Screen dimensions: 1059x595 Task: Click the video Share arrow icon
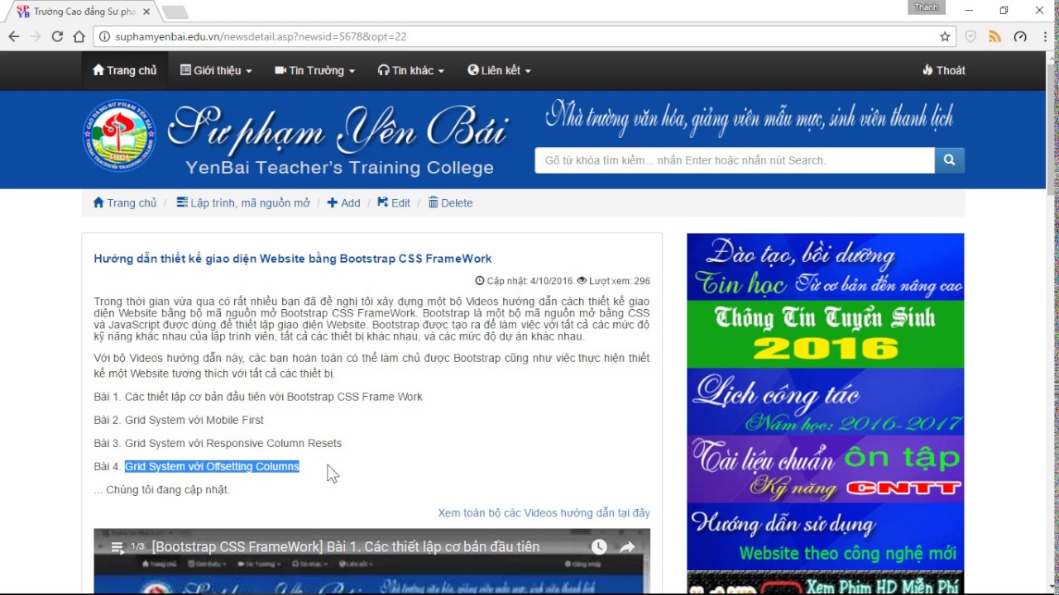[627, 547]
